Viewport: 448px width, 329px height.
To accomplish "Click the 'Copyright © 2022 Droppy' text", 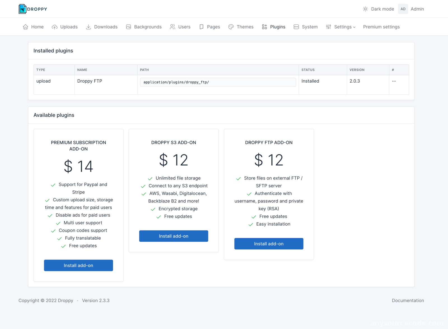I will [x=46, y=300].
